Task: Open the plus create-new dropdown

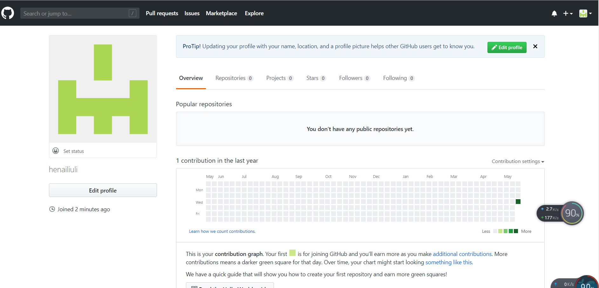Action: [568, 13]
